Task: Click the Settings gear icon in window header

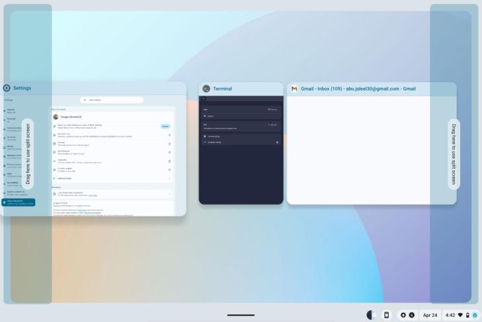Action: click(x=7, y=88)
